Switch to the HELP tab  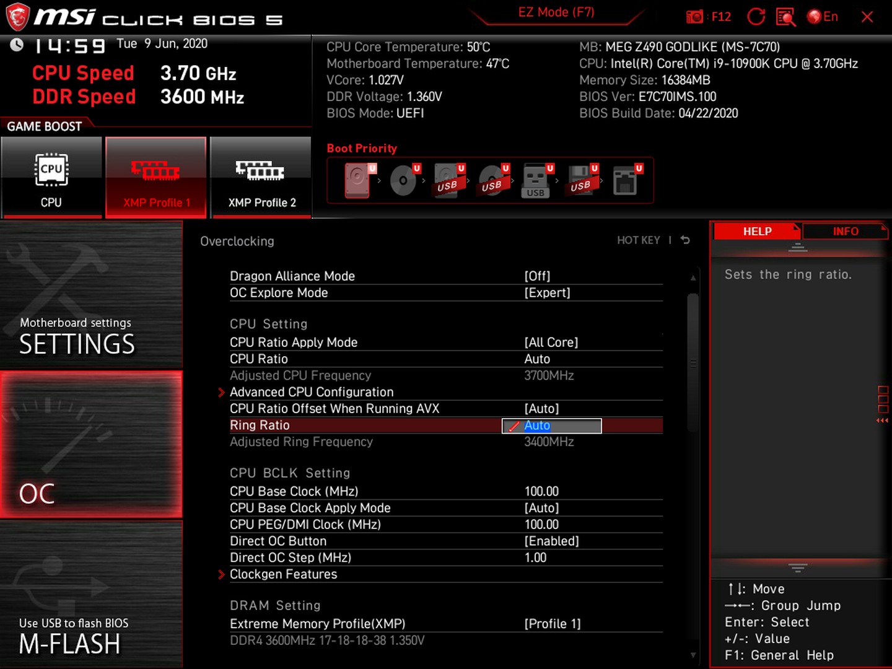tap(757, 231)
